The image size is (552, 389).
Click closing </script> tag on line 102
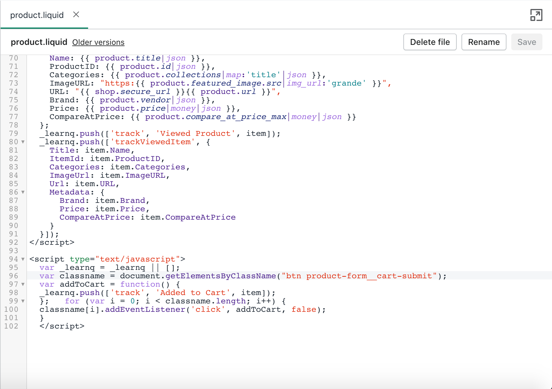(62, 326)
